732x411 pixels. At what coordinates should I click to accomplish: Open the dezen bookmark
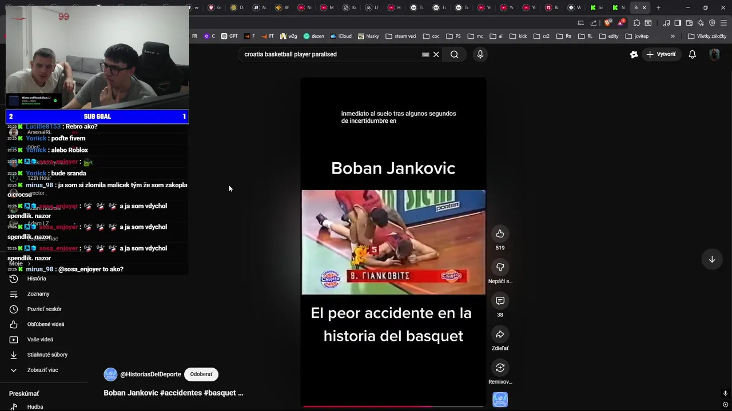click(313, 36)
